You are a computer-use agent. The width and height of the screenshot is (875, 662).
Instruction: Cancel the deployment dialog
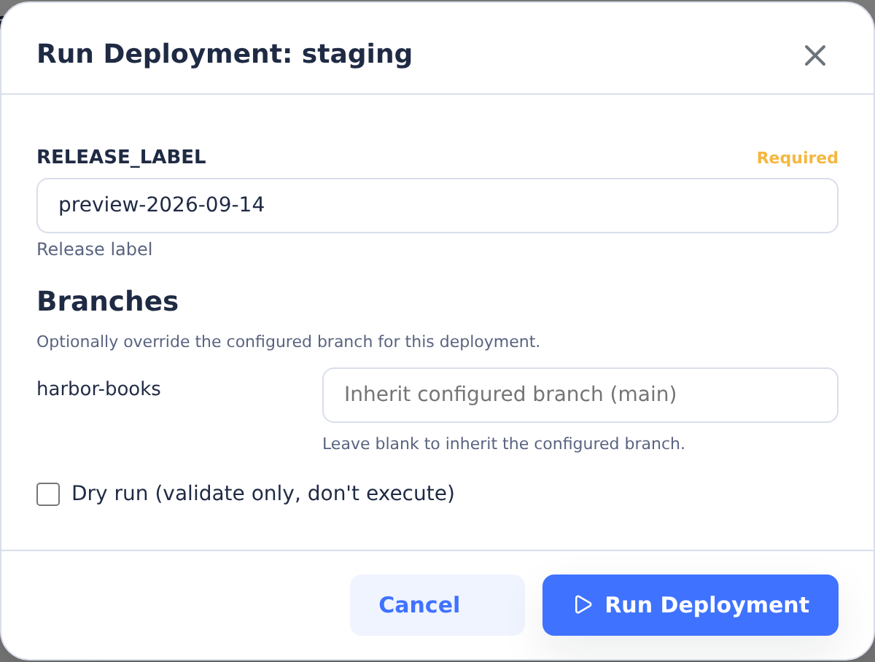coord(437,605)
